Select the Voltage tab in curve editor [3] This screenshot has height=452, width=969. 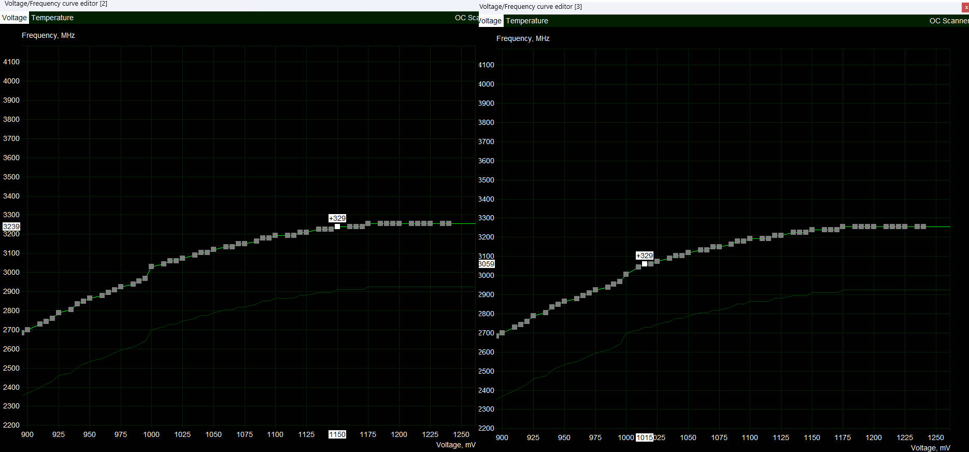pos(490,21)
